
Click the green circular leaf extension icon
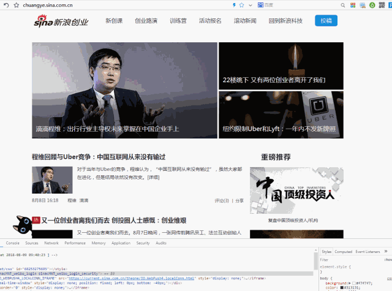pos(372,5)
